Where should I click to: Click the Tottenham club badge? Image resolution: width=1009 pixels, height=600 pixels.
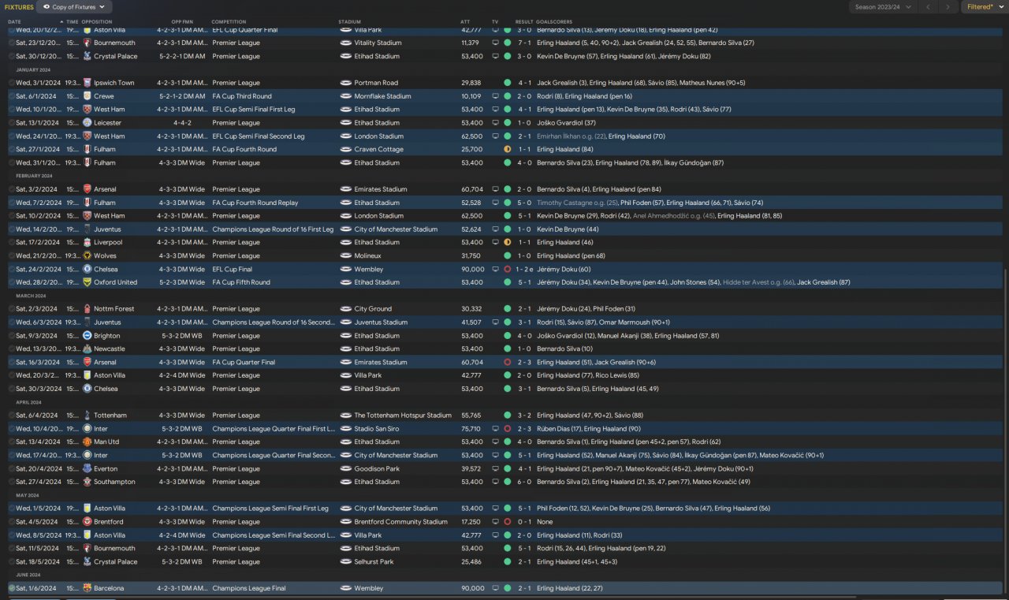[x=87, y=416]
